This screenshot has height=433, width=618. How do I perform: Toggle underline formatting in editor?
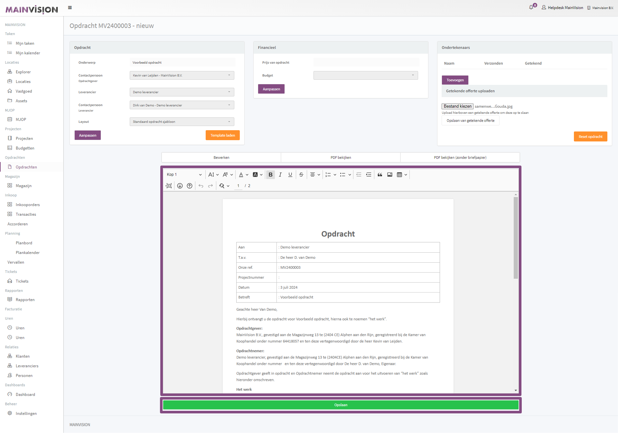click(x=290, y=175)
